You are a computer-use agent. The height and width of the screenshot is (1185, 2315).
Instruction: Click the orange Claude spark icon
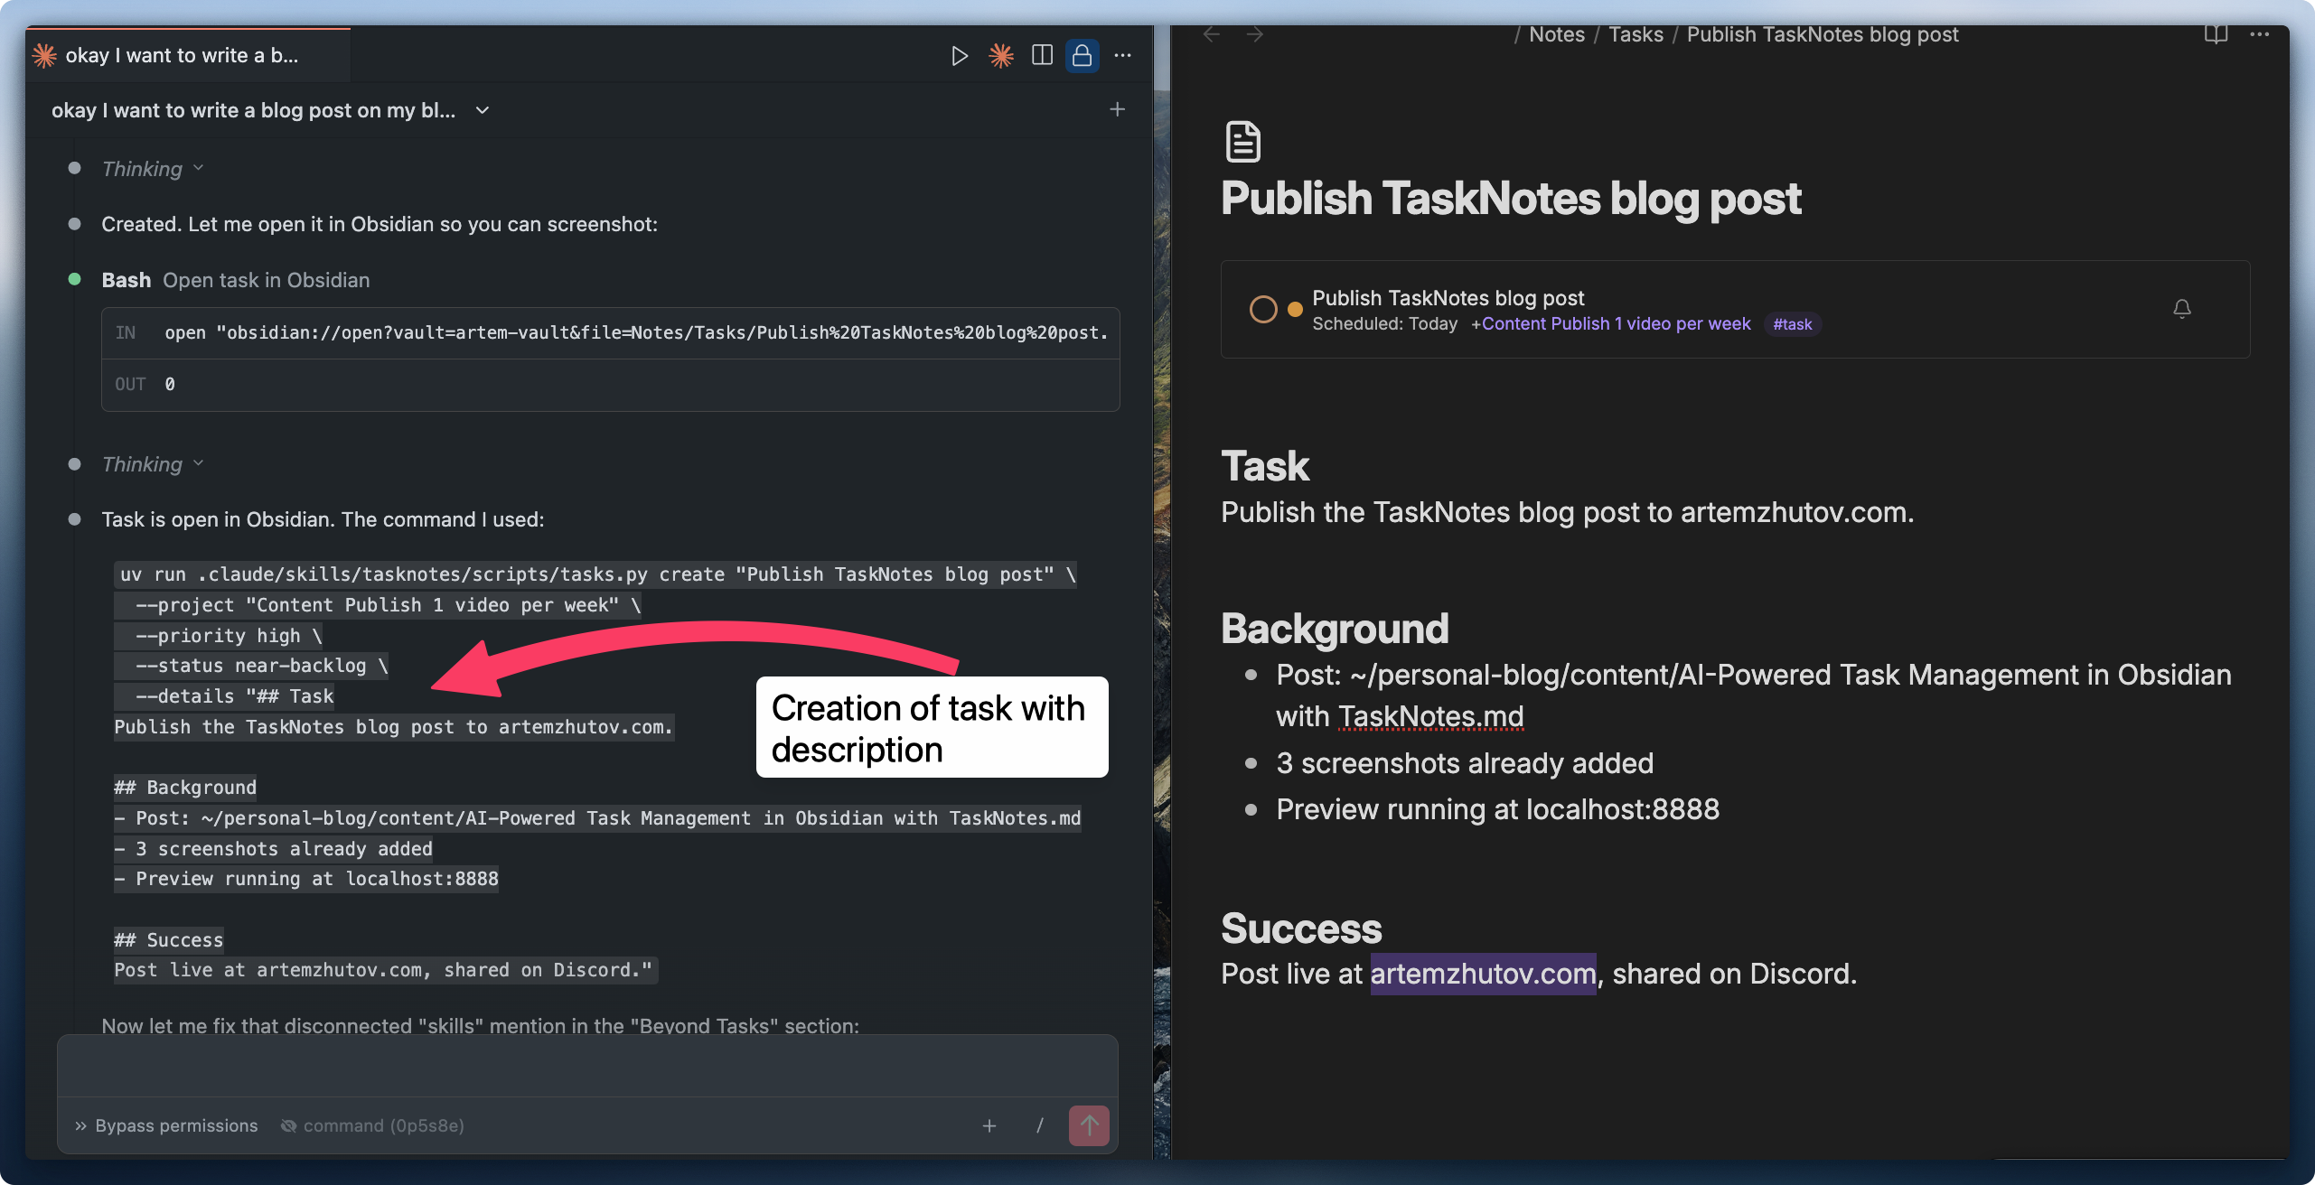coord(1000,55)
